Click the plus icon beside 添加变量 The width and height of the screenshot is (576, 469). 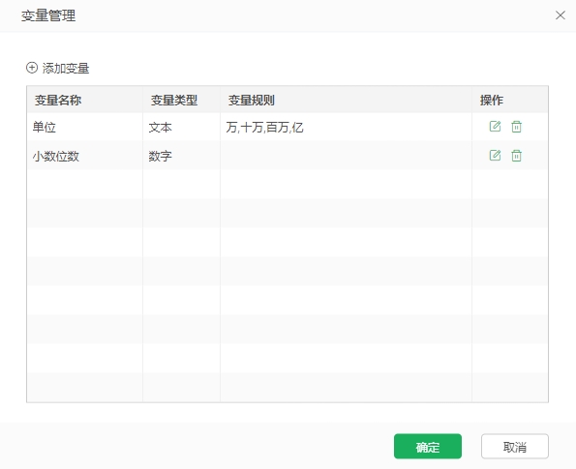[32, 68]
